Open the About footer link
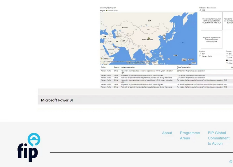 [x=167, y=133]
